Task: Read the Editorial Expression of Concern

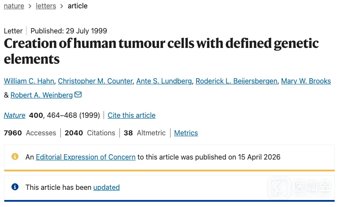Action: tap(85, 157)
